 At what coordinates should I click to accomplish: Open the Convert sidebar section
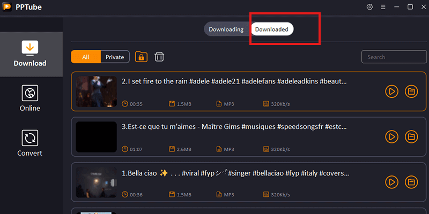(x=30, y=144)
